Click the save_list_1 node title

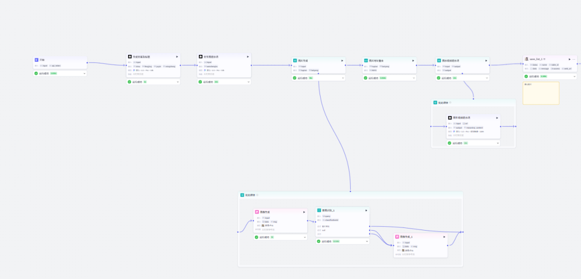click(537, 59)
